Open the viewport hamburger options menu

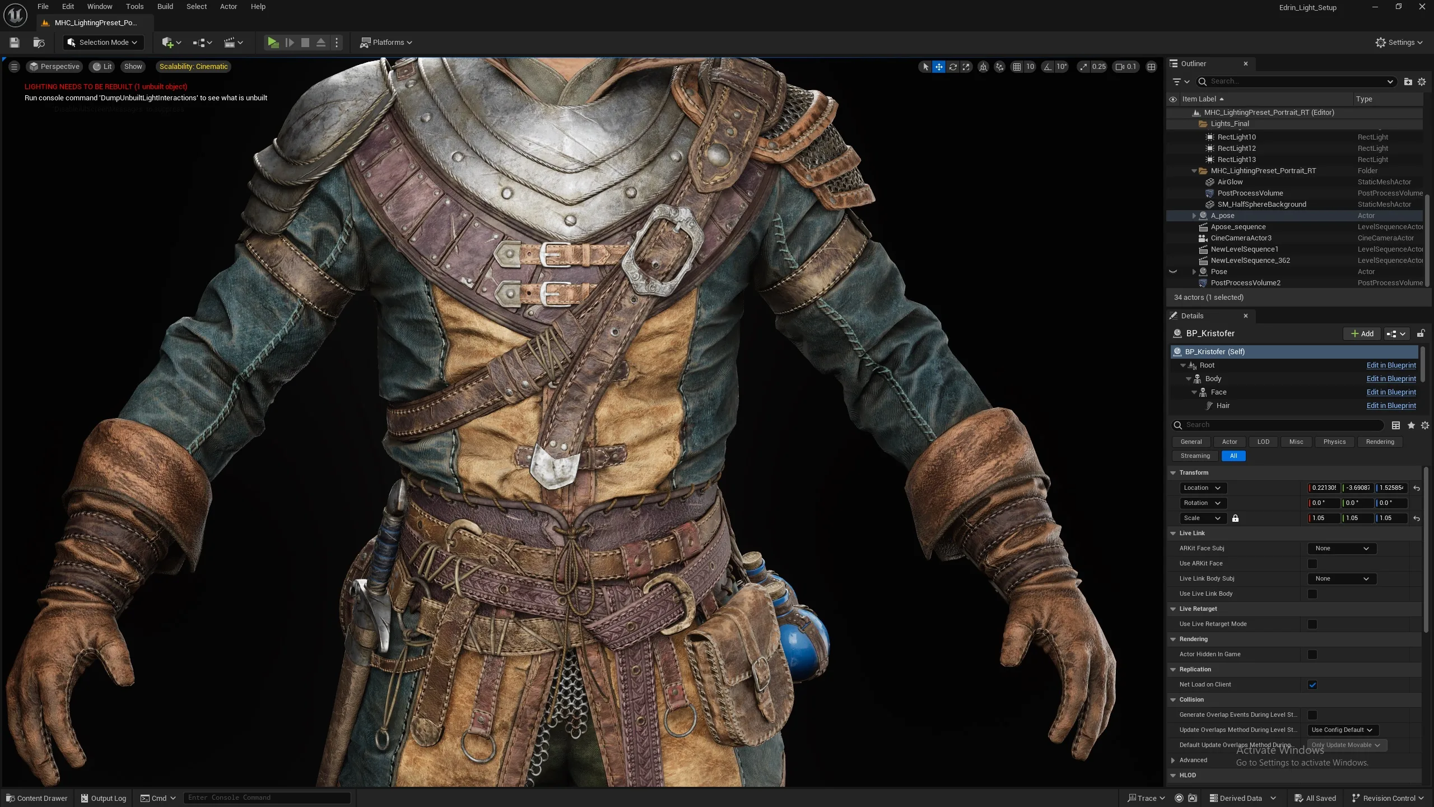click(x=15, y=67)
